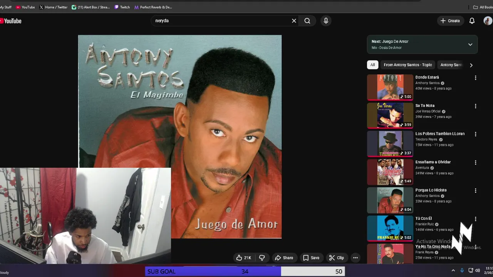Click Frank Reyes channel name

click(x=424, y=252)
